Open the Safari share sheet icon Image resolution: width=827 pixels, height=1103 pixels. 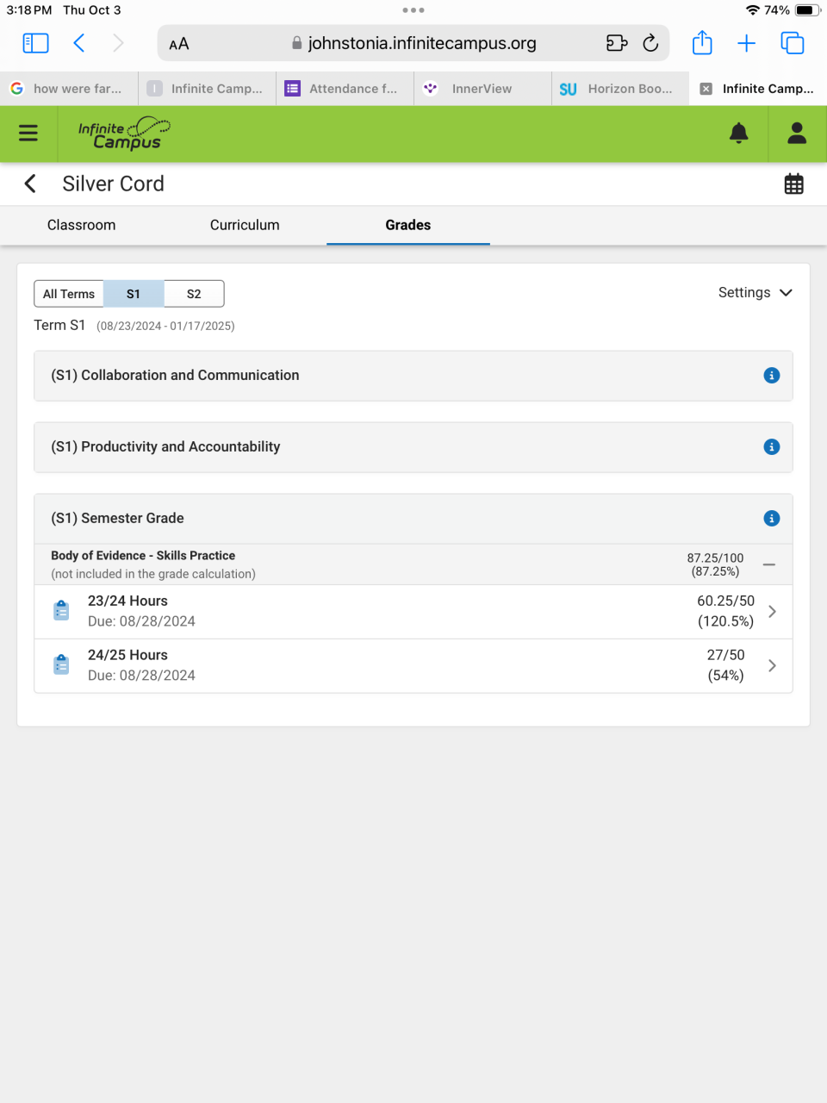[702, 43]
